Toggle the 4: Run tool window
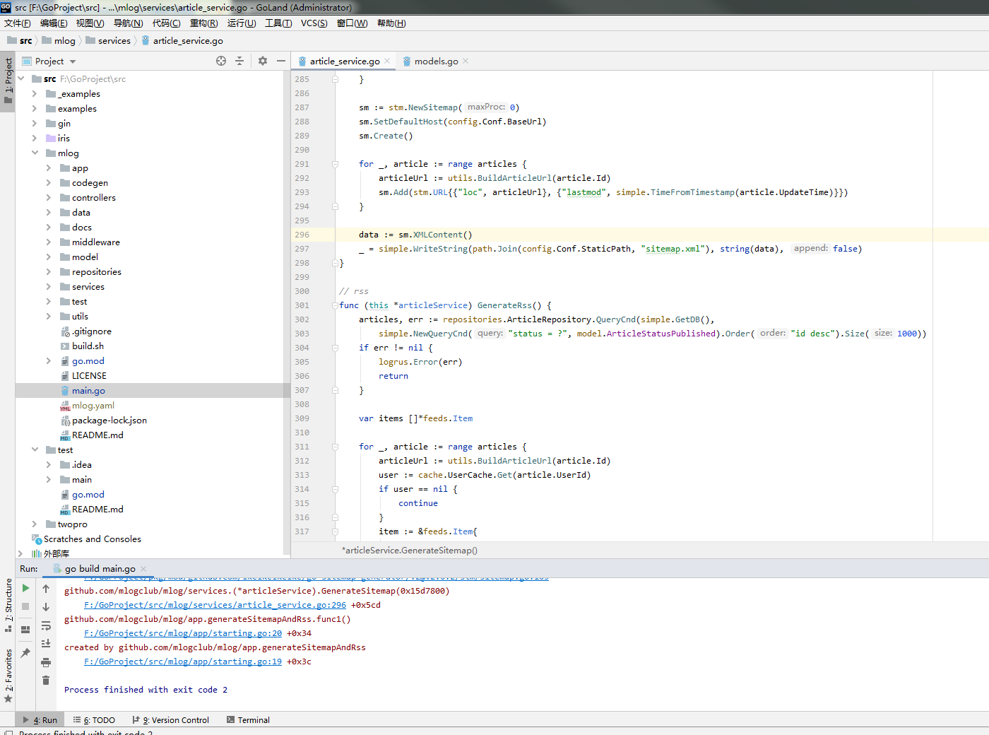989x735 pixels. coord(40,720)
